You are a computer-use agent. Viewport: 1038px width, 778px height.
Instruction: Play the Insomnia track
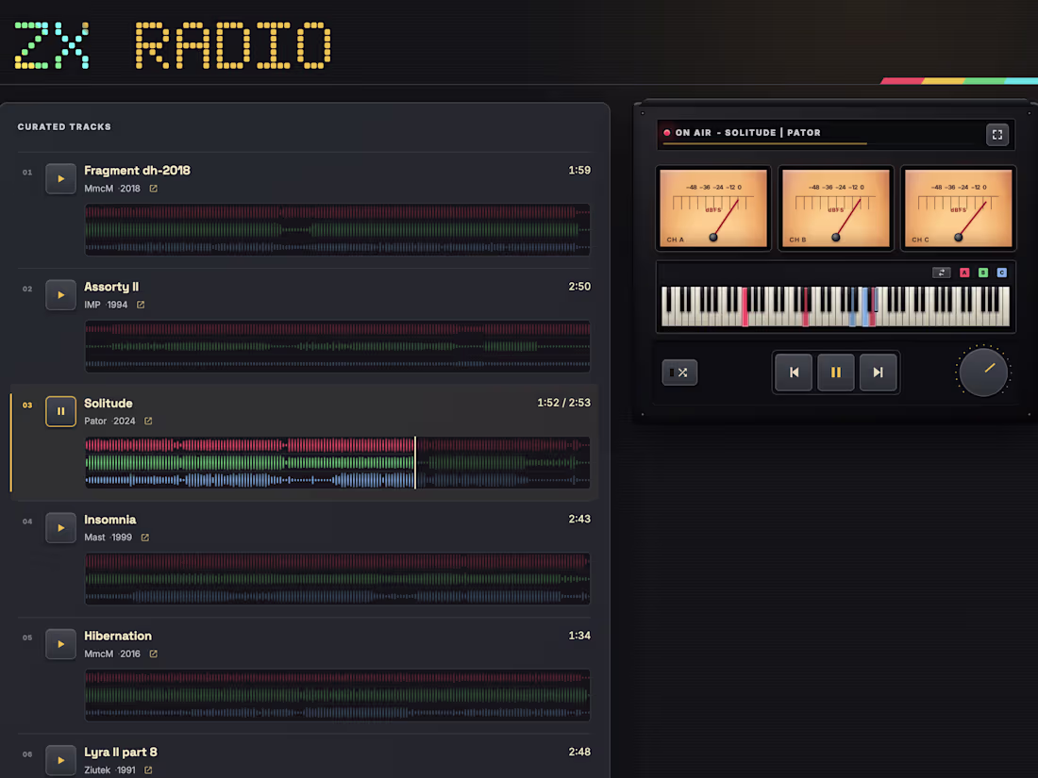[x=60, y=528]
